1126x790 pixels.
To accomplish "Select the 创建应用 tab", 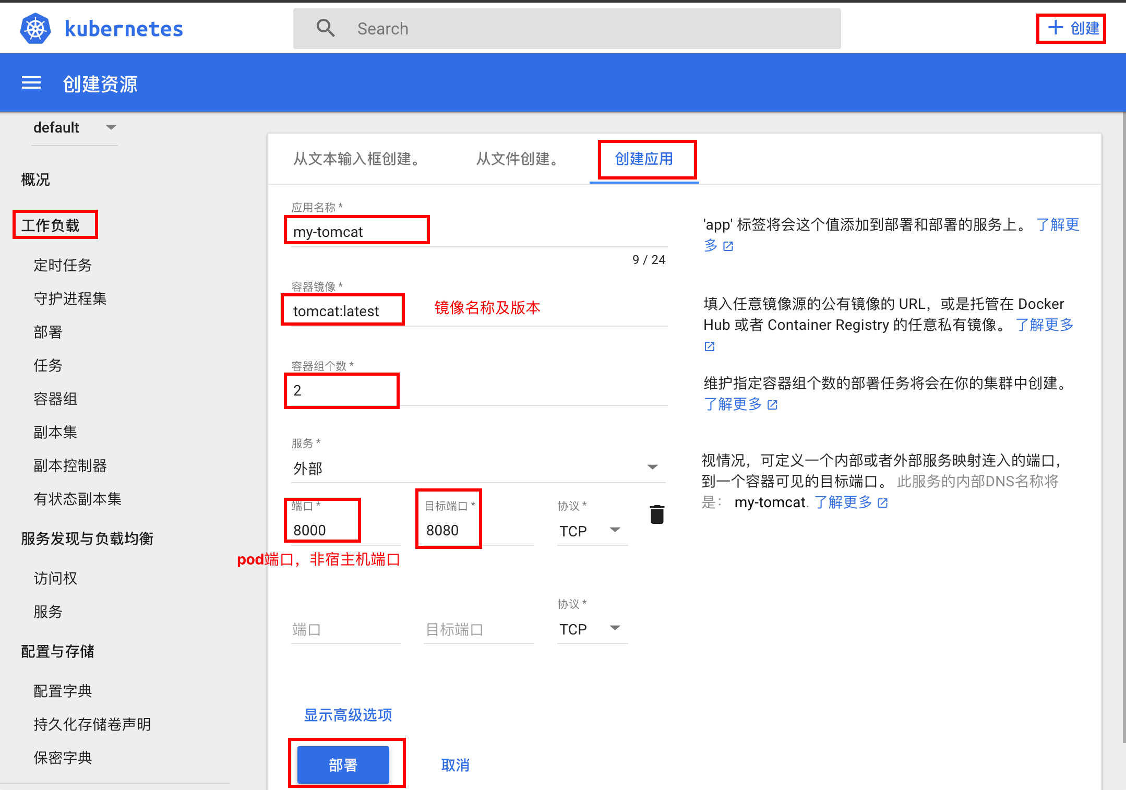I will point(644,159).
